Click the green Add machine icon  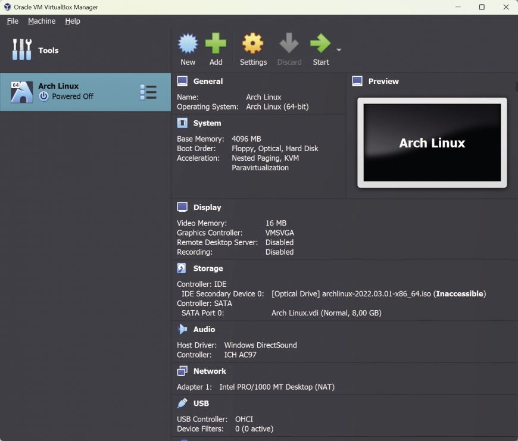click(216, 43)
